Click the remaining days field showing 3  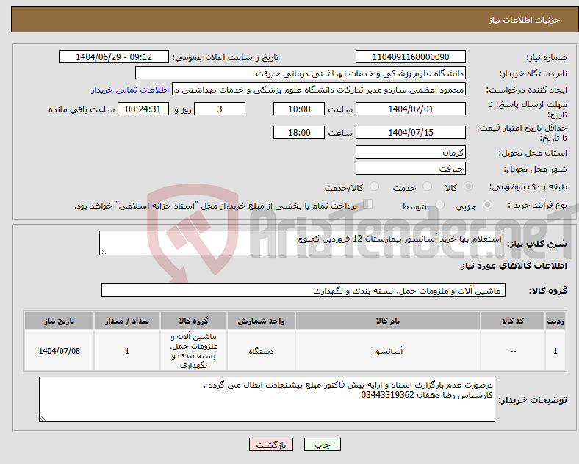point(220,109)
